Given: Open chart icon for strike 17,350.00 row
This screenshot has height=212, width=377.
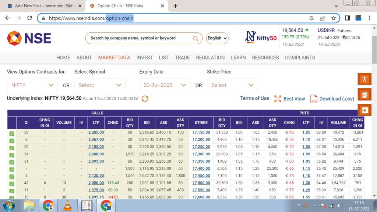Looking at the screenshot, I should [x=11, y=162].
